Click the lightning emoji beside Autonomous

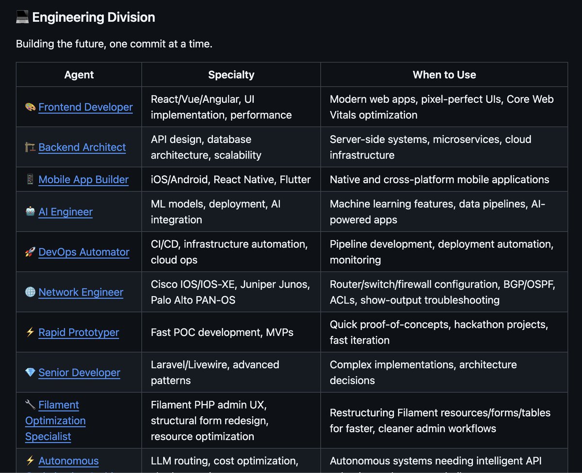pyautogui.click(x=30, y=461)
